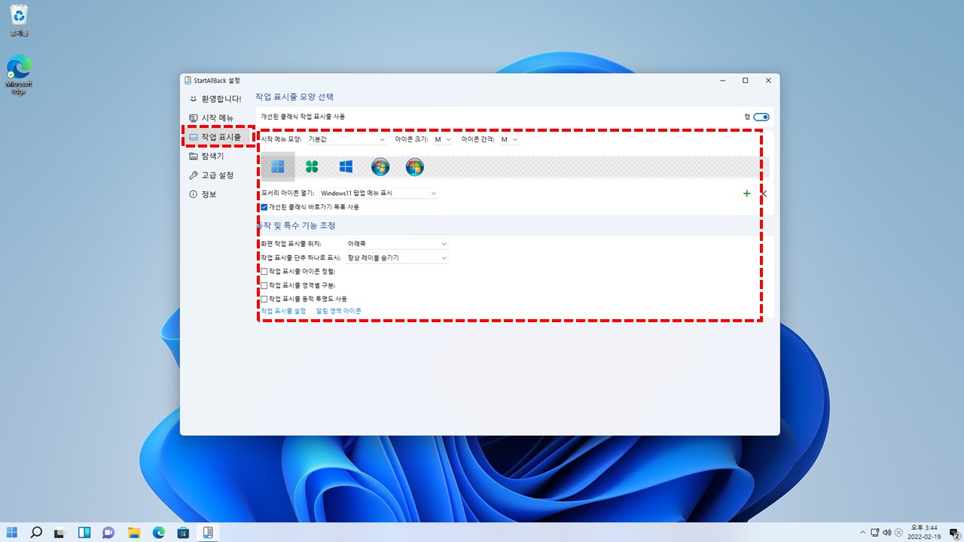Open the clock showing 오후 3:44
This screenshot has height=542, width=964.
point(924,532)
